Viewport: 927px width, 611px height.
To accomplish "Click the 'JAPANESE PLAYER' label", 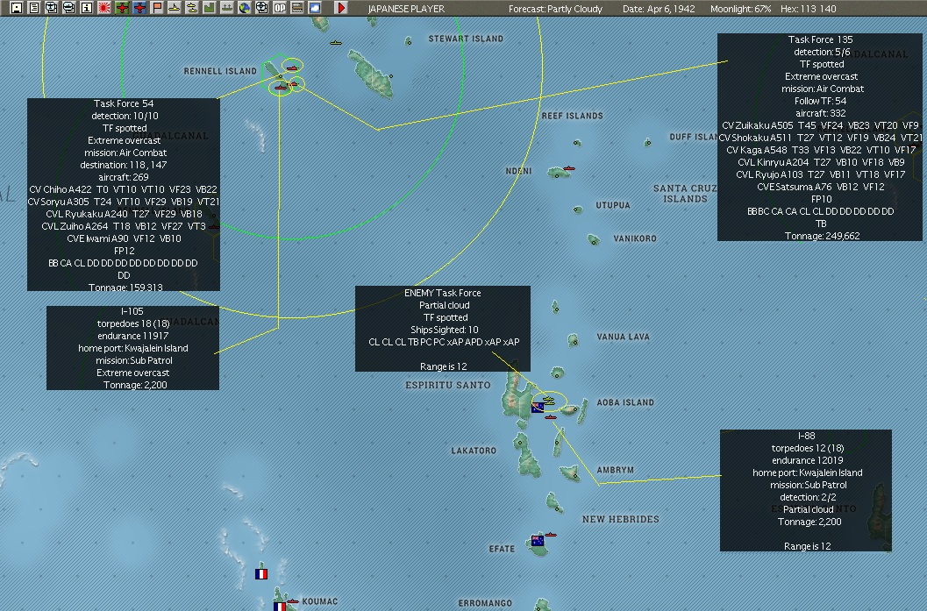I will pyautogui.click(x=406, y=9).
